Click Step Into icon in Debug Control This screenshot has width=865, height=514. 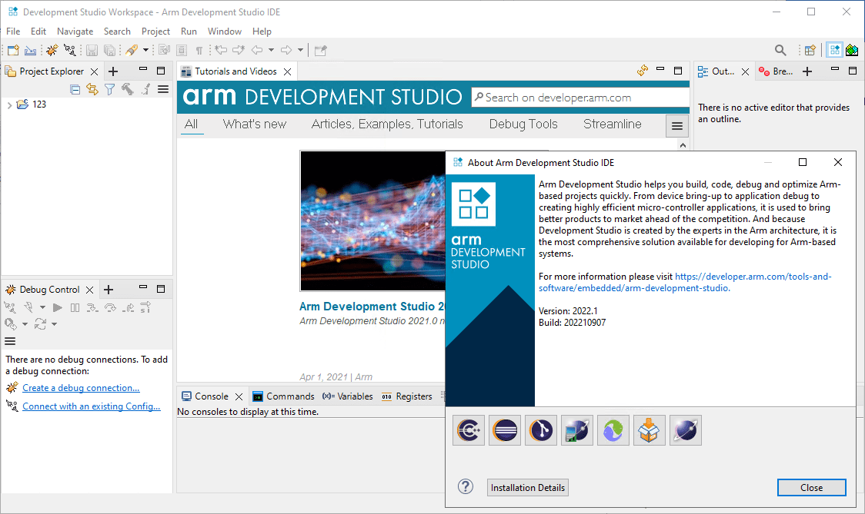92,308
